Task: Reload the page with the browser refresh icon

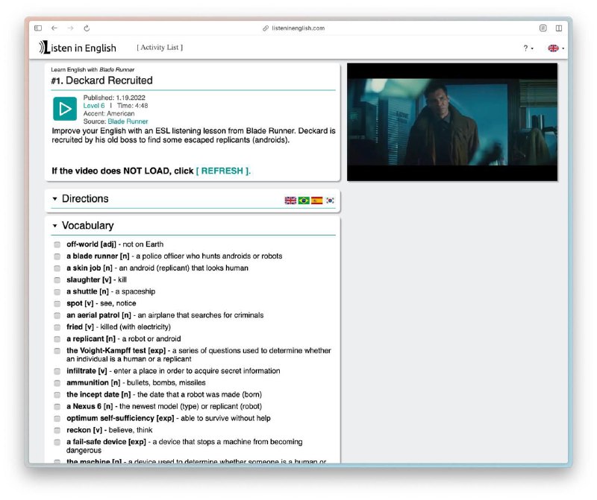Action: (87, 28)
